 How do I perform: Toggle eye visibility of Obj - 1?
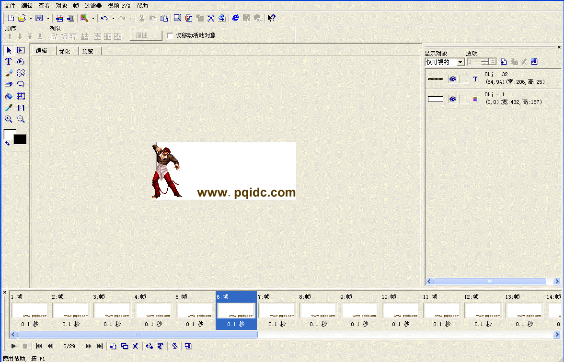pyautogui.click(x=452, y=99)
